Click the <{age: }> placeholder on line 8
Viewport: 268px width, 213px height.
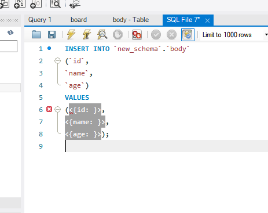pos(83,134)
